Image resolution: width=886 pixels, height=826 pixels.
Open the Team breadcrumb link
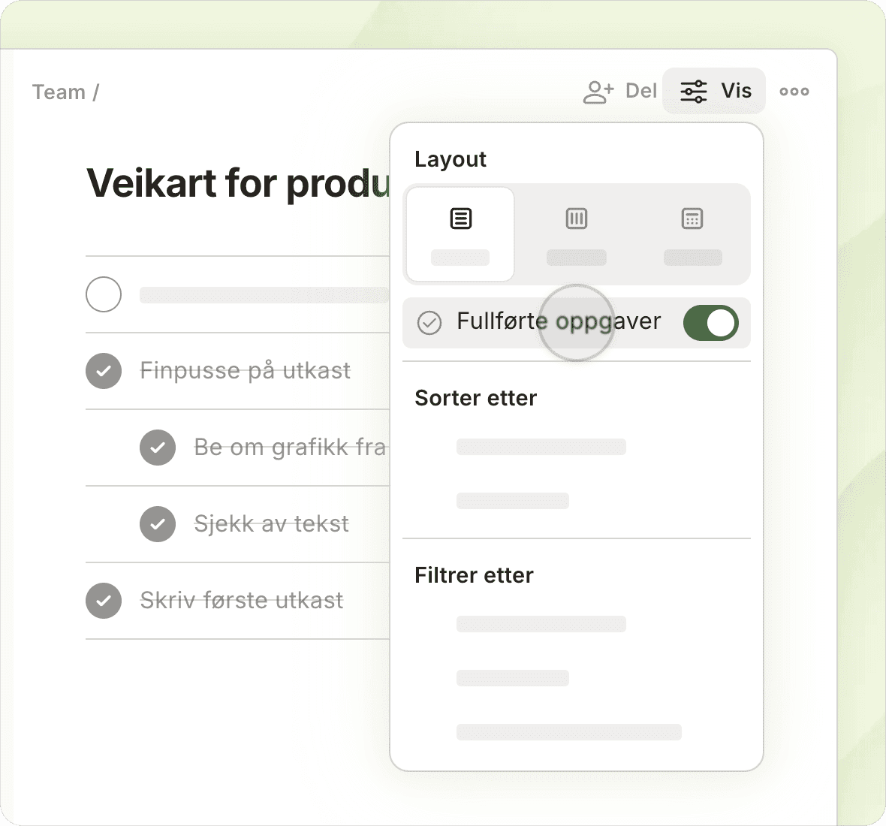[x=59, y=92]
